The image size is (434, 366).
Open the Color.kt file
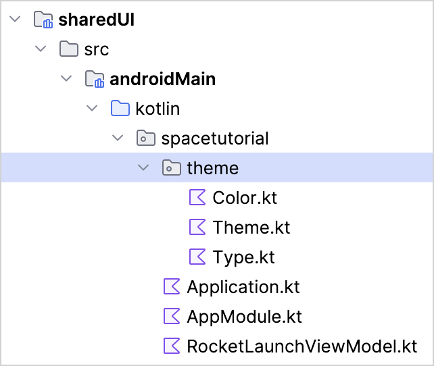pyautogui.click(x=245, y=198)
